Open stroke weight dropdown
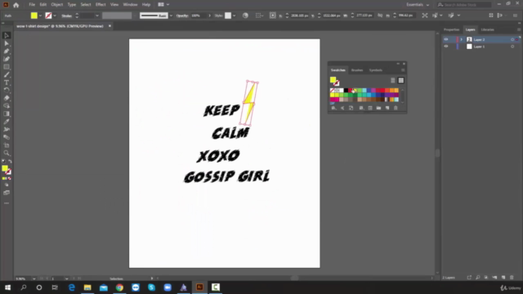Screen dimensions: 523x294 [97, 16]
